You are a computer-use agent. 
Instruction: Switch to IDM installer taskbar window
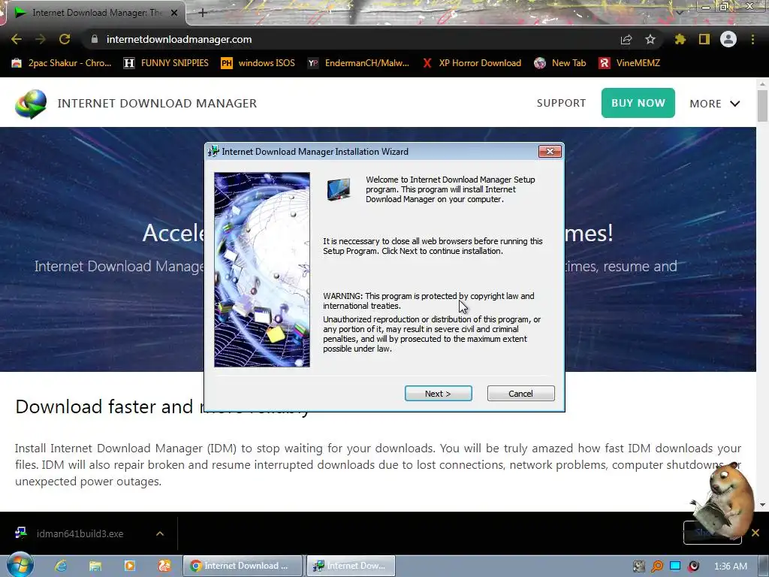(x=351, y=566)
